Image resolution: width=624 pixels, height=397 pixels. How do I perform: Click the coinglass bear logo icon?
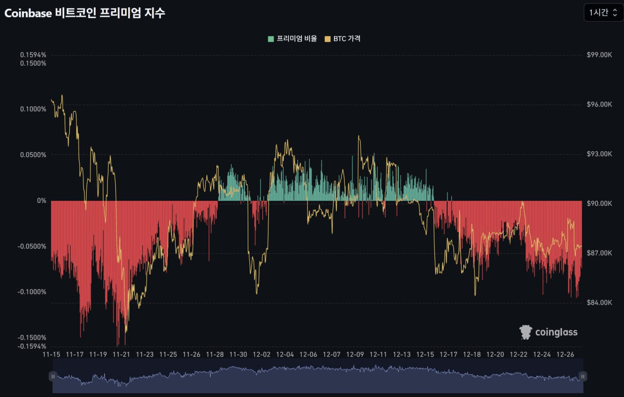pos(526,332)
